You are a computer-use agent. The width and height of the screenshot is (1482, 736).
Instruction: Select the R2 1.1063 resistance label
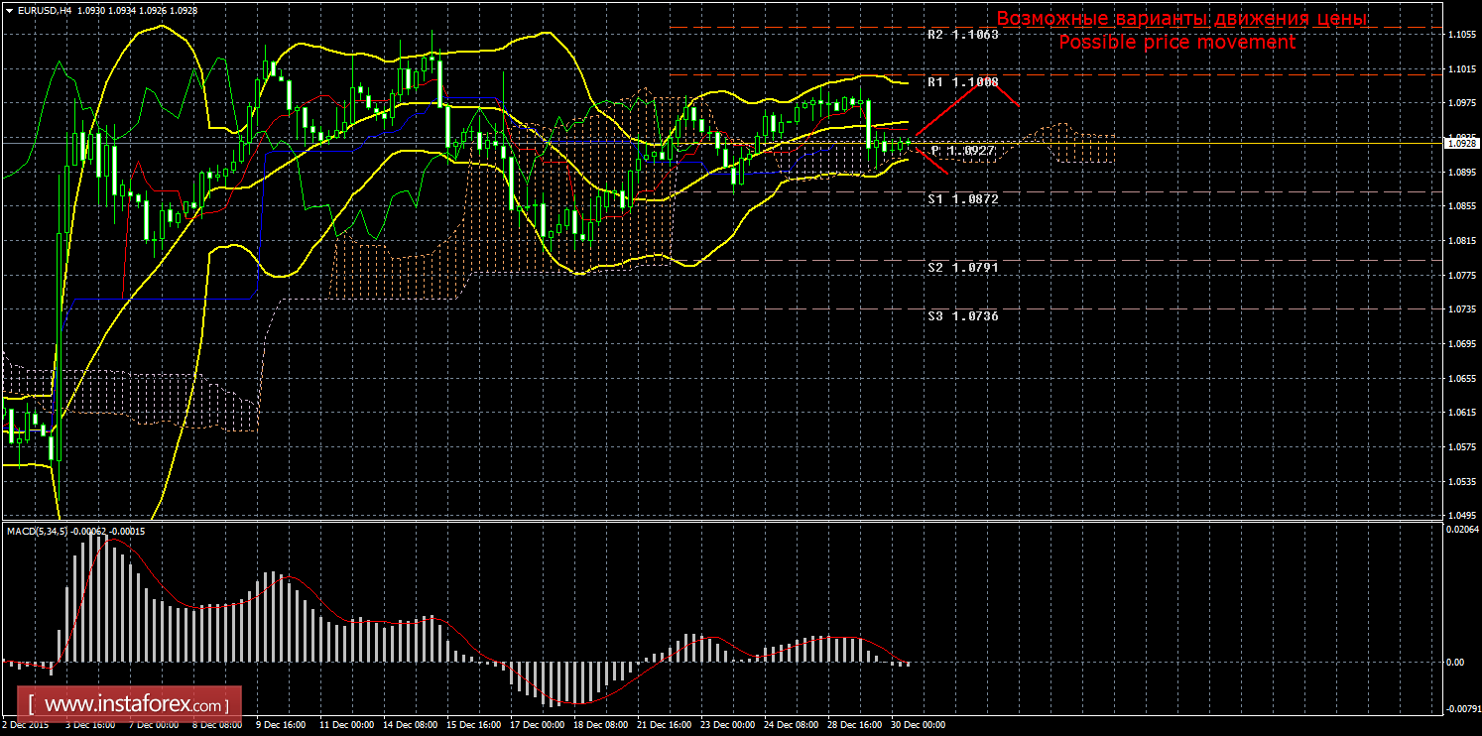click(962, 35)
